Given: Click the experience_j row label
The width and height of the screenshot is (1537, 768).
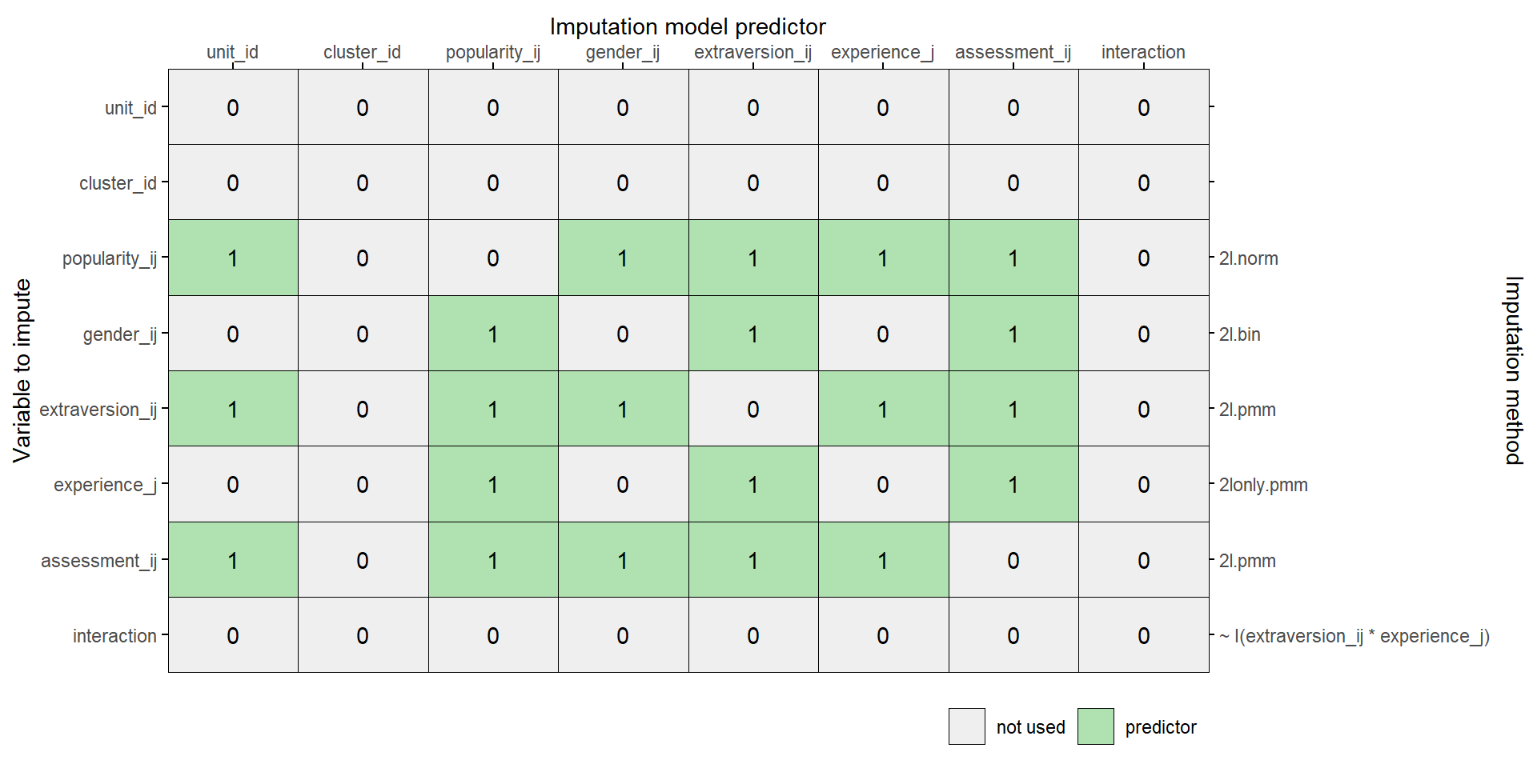Looking at the screenshot, I should click(x=105, y=485).
